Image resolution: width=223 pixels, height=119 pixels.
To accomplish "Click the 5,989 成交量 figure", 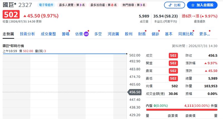I will (144, 16).
